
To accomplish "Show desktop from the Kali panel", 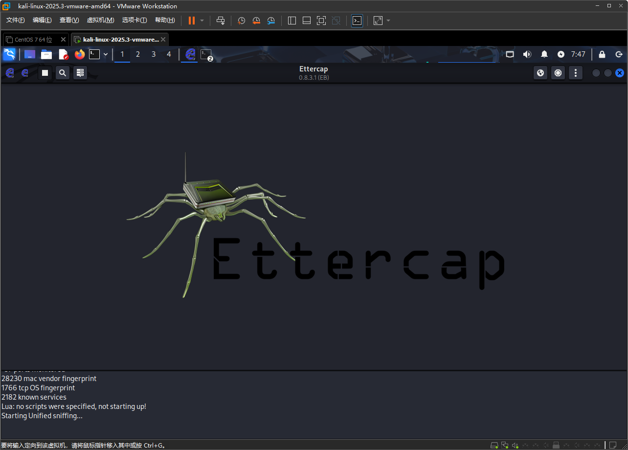I will coord(30,54).
